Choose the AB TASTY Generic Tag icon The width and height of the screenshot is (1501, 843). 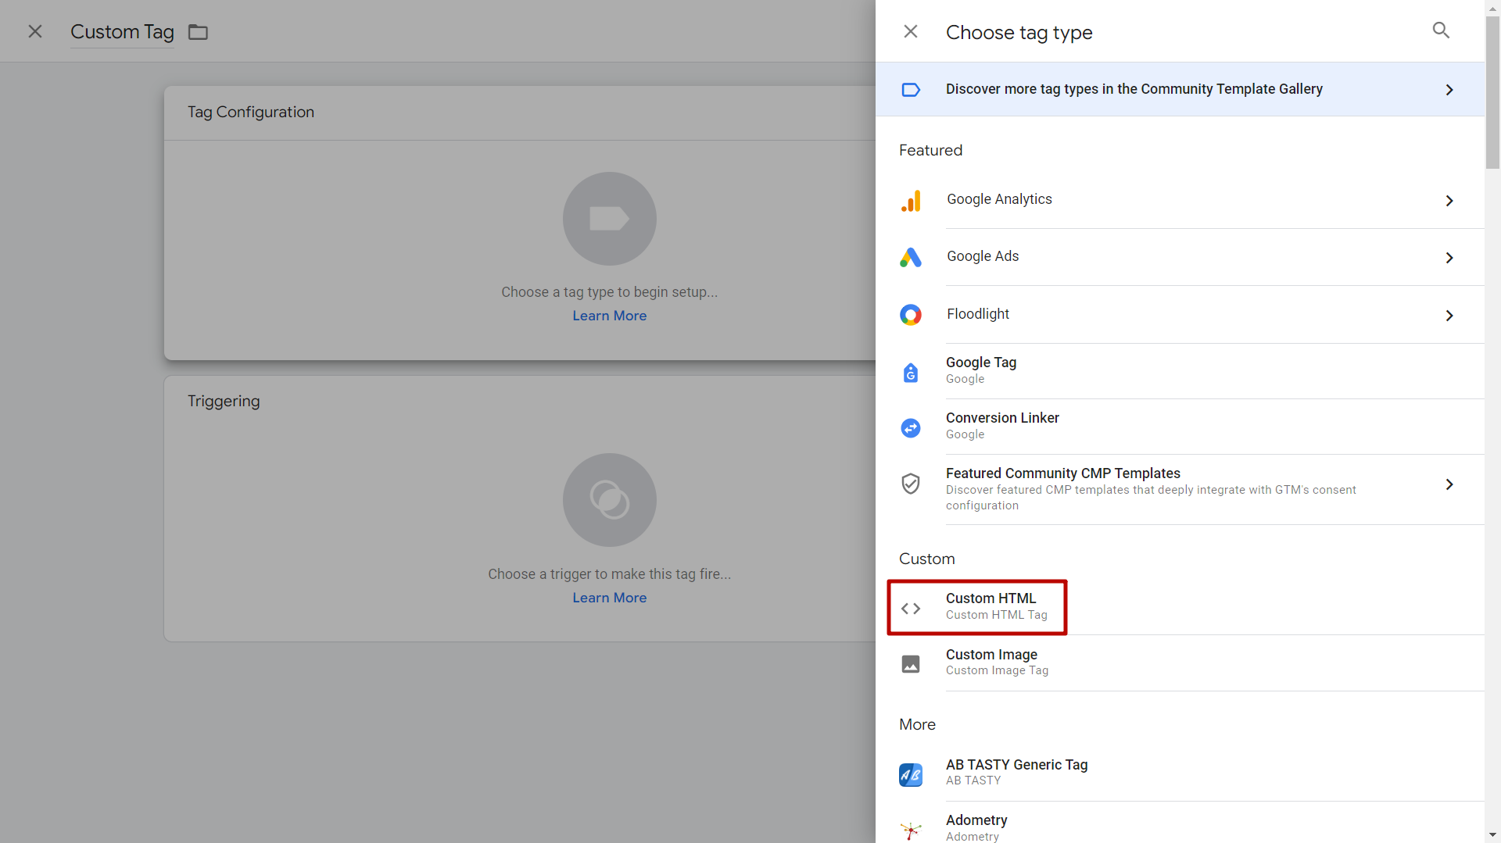point(911,774)
